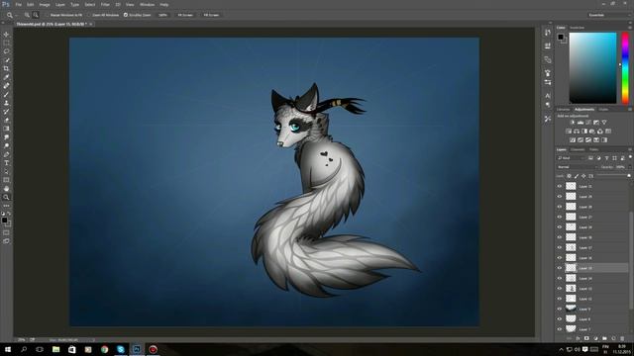Image resolution: width=634 pixels, height=356 pixels.
Task: Click in the color picker field
Action: (x=592, y=68)
